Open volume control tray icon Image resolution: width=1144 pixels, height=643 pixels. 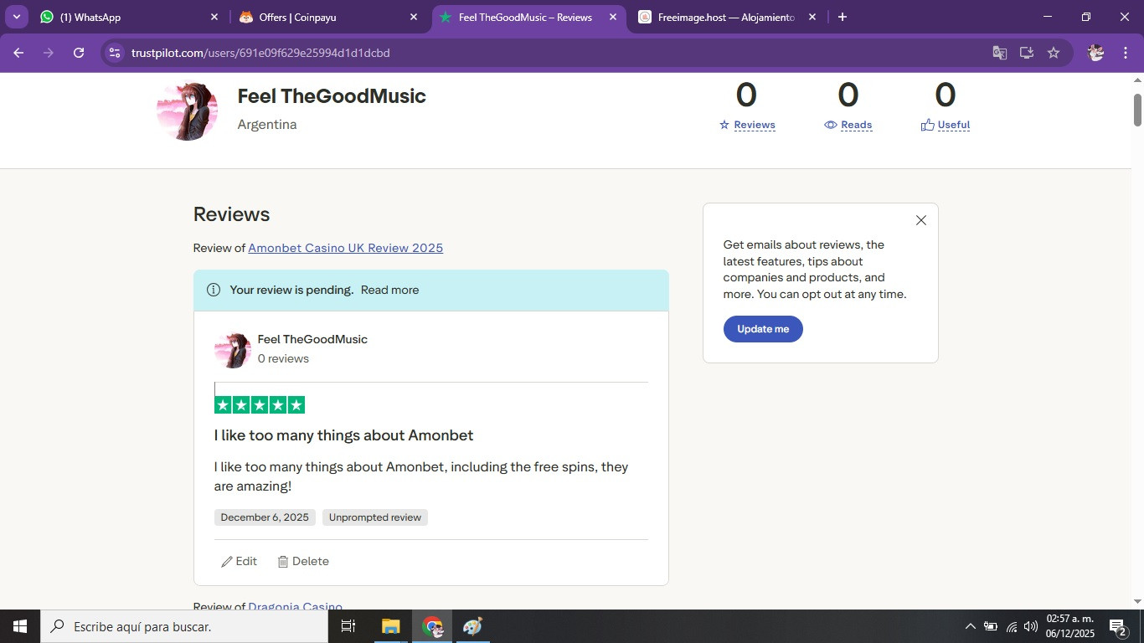click(x=1031, y=626)
